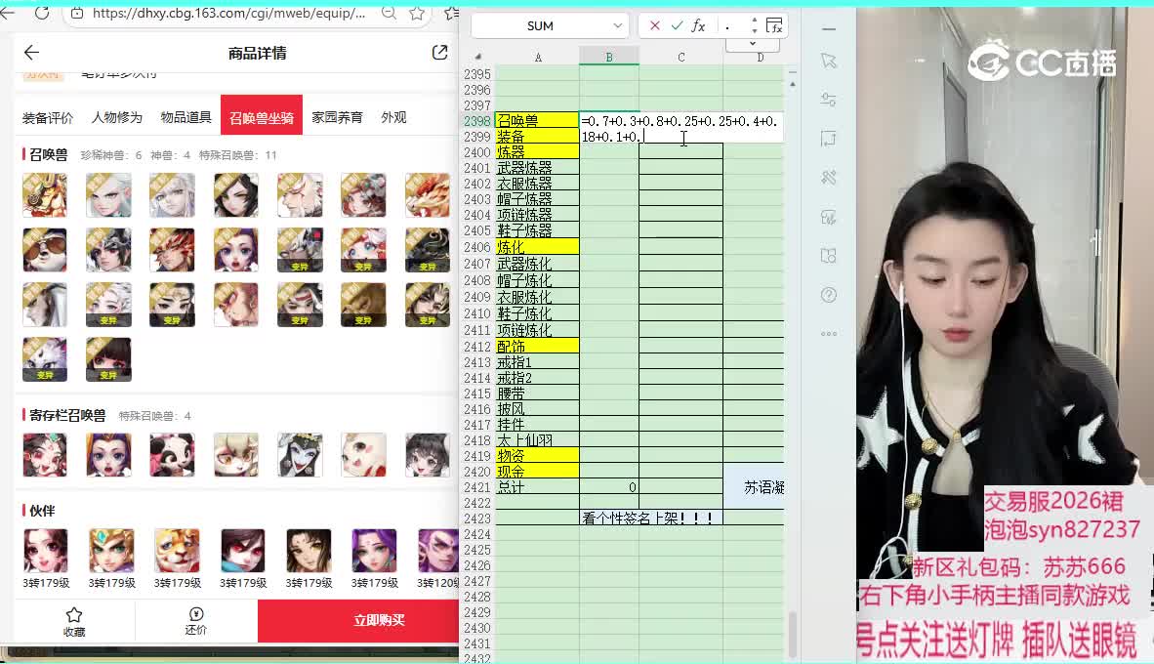Click the help question mark in sidebar

(x=829, y=295)
